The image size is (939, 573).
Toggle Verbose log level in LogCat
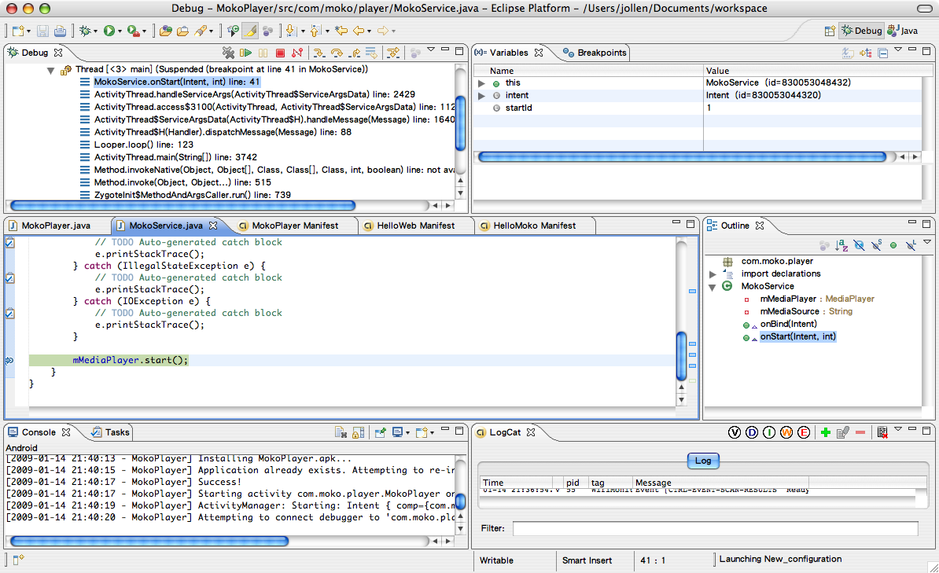pyautogui.click(x=735, y=432)
